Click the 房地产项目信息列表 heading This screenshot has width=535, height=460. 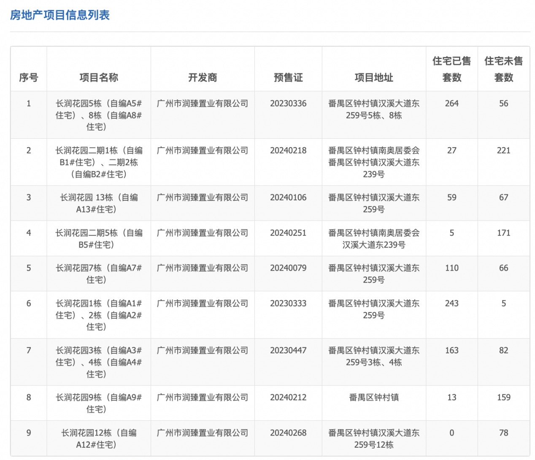click(x=60, y=15)
